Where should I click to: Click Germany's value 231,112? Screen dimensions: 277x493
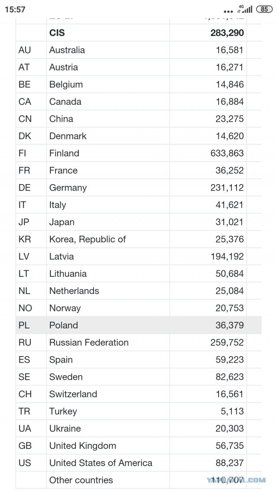tap(227, 188)
